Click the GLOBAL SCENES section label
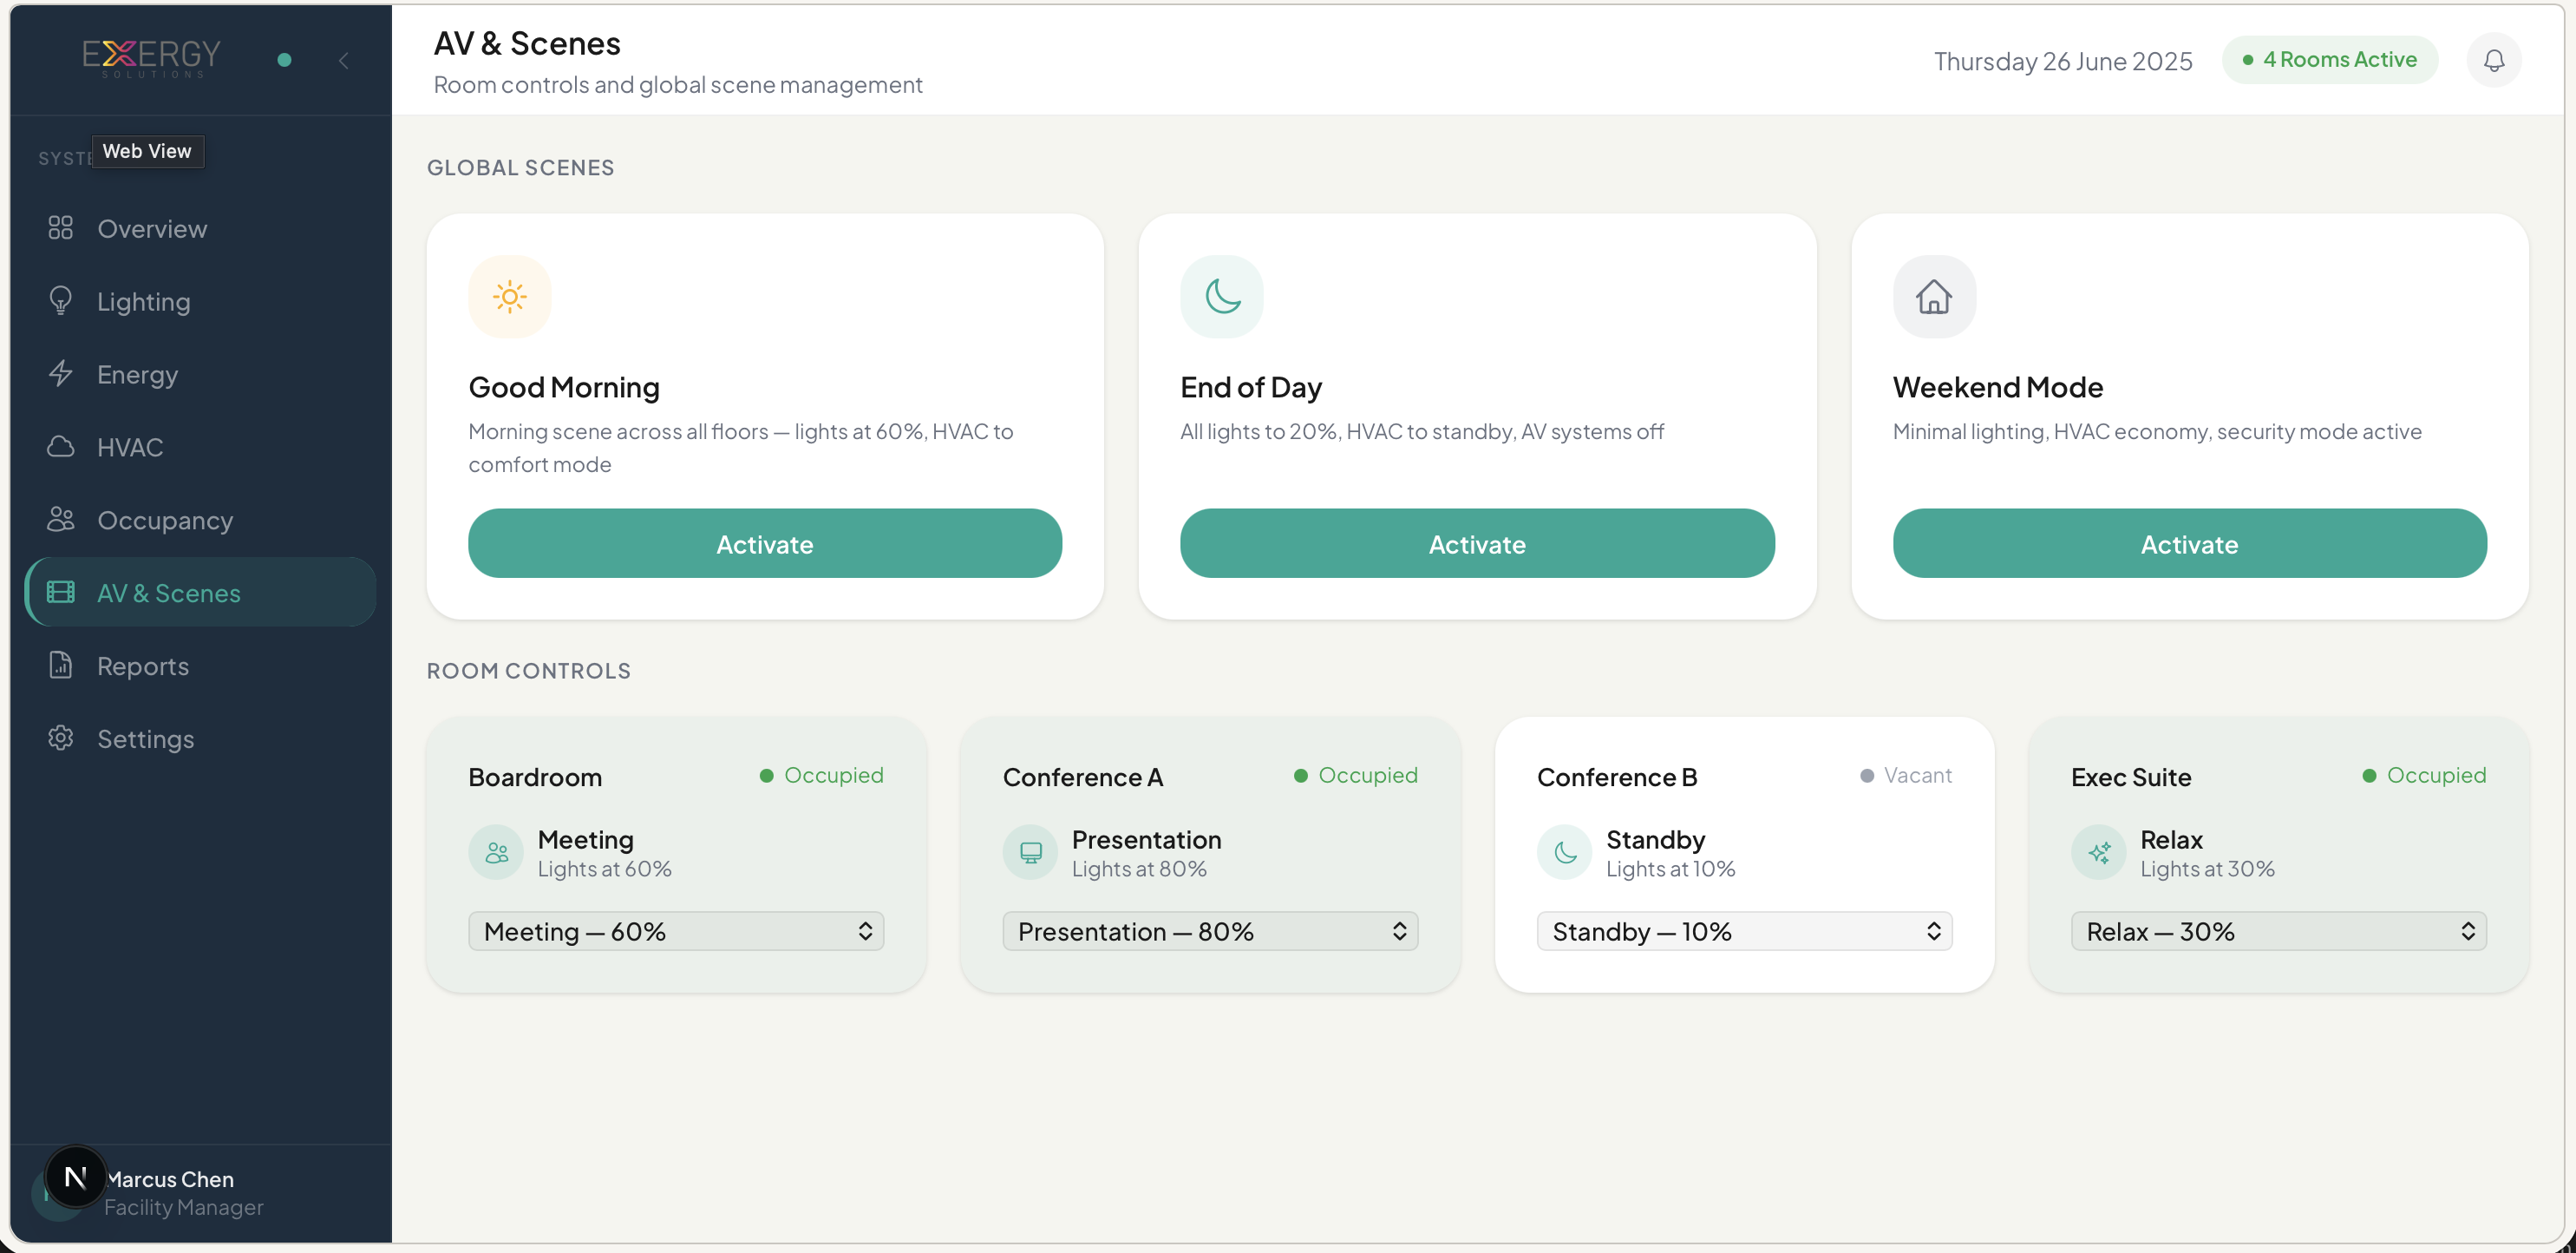The width and height of the screenshot is (2576, 1253). [x=521, y=167]
